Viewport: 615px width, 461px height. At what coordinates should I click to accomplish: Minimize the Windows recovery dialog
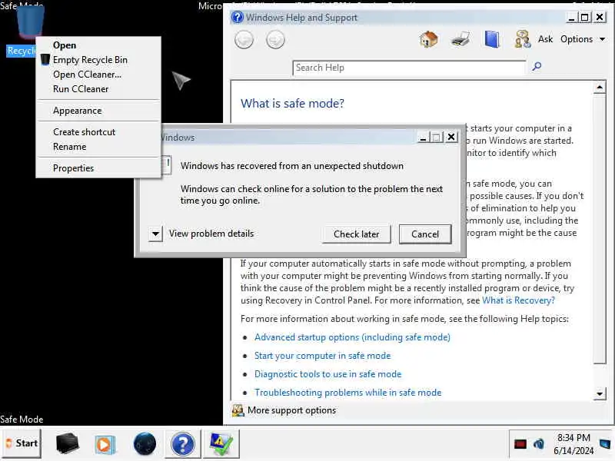[x=423, y=138]
